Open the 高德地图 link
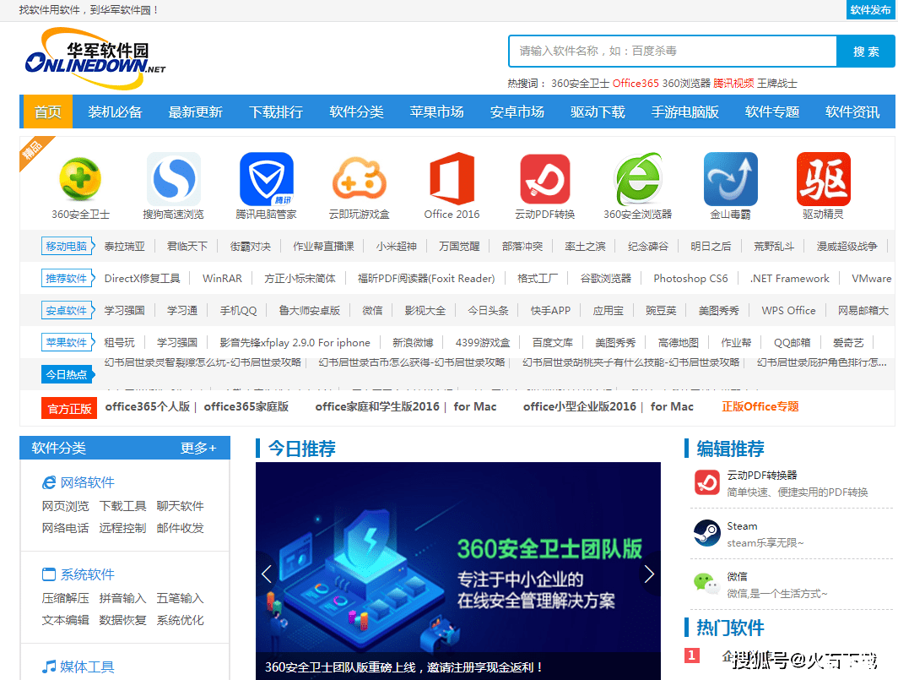This screenshot has height=680, width=898. click(x=678, y=342)
